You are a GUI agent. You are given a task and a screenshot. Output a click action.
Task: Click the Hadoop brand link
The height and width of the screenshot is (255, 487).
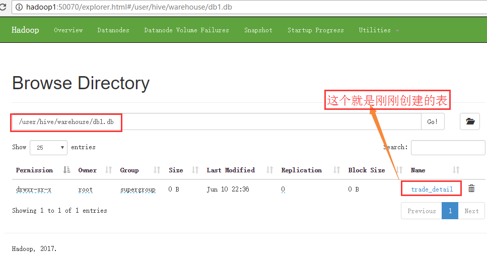(25, 30)
